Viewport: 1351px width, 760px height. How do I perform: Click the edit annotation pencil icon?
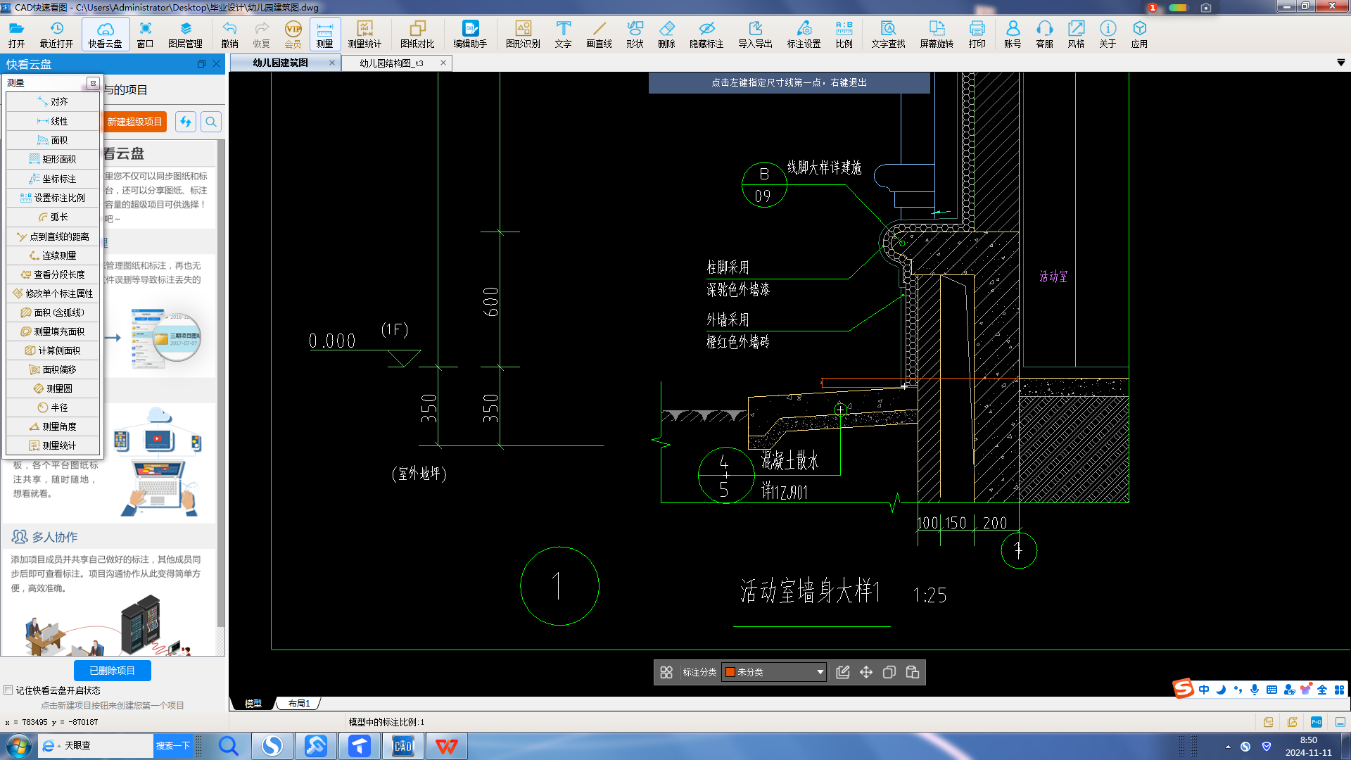tap(843, 672)
